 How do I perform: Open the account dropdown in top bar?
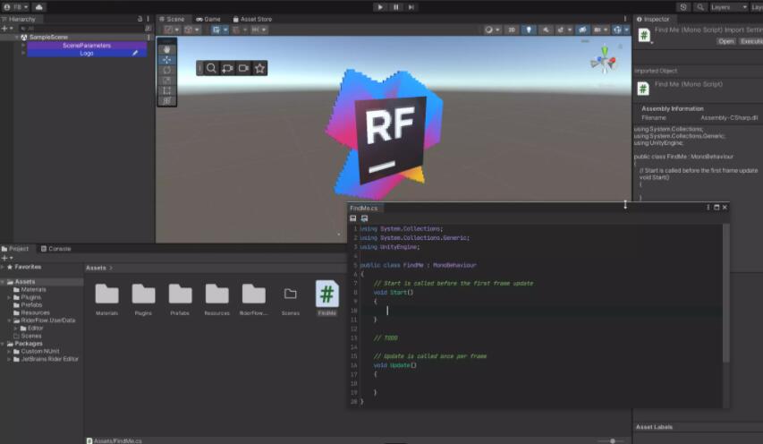[16, 7]
